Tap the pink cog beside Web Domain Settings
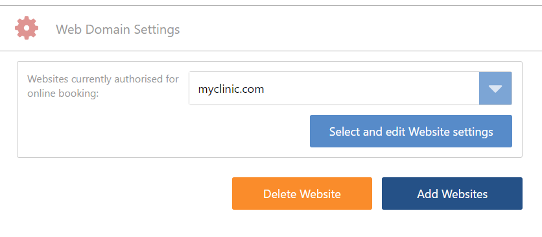This screenshot has height=237, width=542. [27, 28]
